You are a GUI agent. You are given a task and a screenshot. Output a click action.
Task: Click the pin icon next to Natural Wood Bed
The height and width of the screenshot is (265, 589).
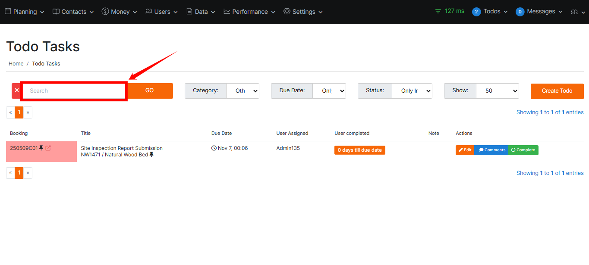[151, 155]
